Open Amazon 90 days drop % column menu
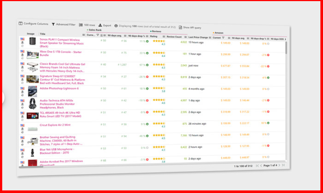 pos(268,39)
